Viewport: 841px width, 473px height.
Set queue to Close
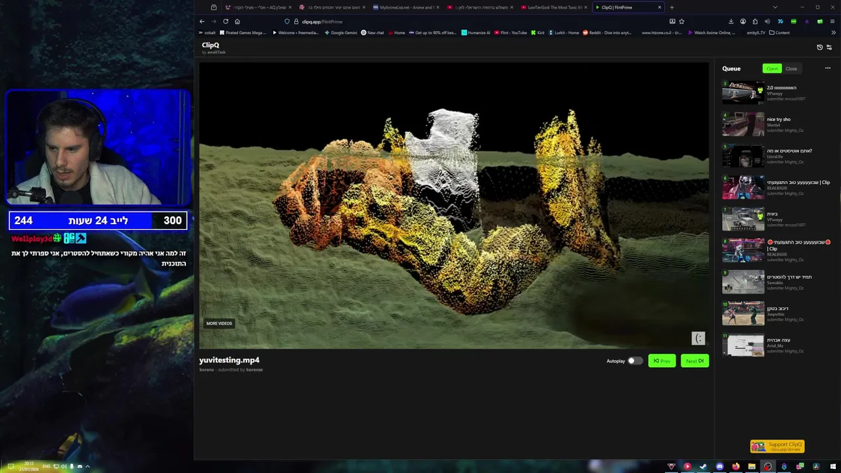791,68
